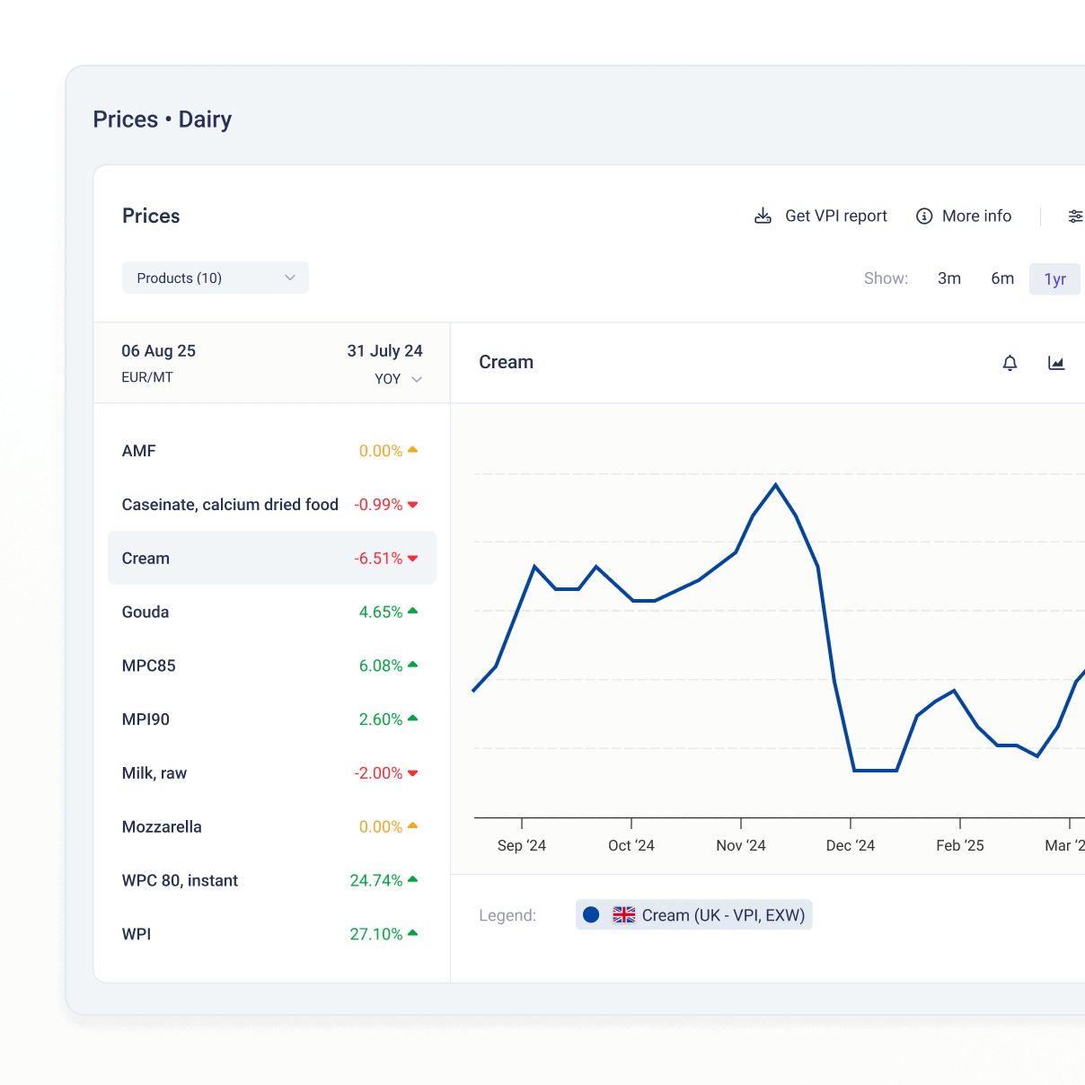Click the More info text link
Viewport: 1085px width, 1085px height.
[976, 216]
